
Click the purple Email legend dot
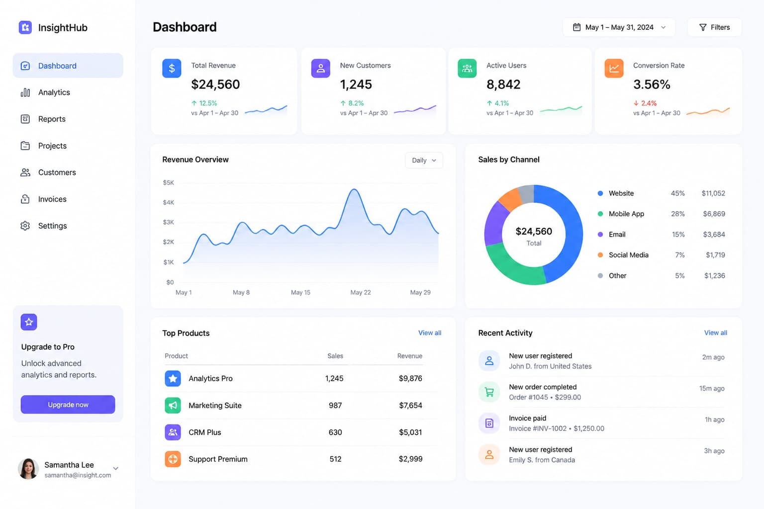click(x=600, y=235)
